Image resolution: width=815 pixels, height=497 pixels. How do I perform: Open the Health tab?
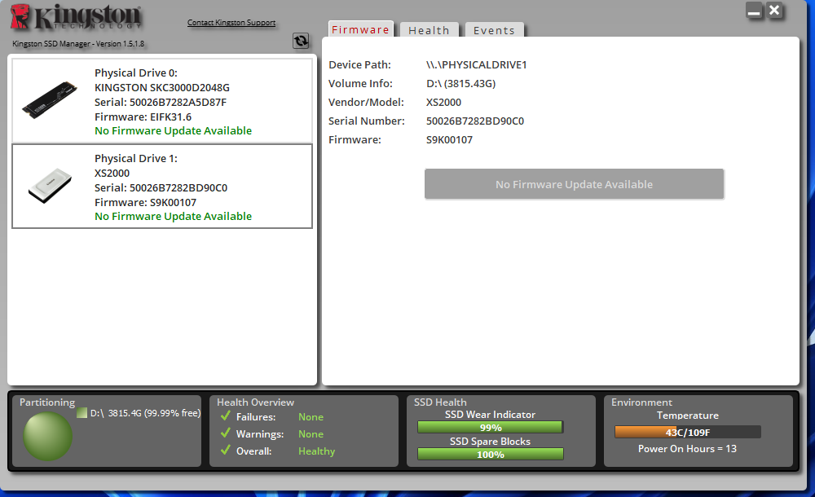click(x=429, y=30)
